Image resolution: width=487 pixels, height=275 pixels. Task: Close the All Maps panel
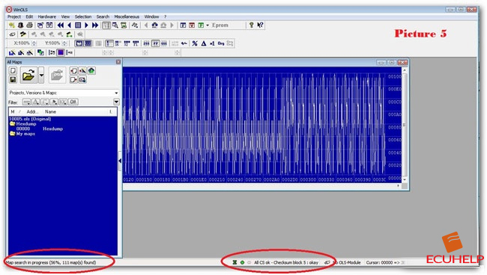(x=118, y=62)
